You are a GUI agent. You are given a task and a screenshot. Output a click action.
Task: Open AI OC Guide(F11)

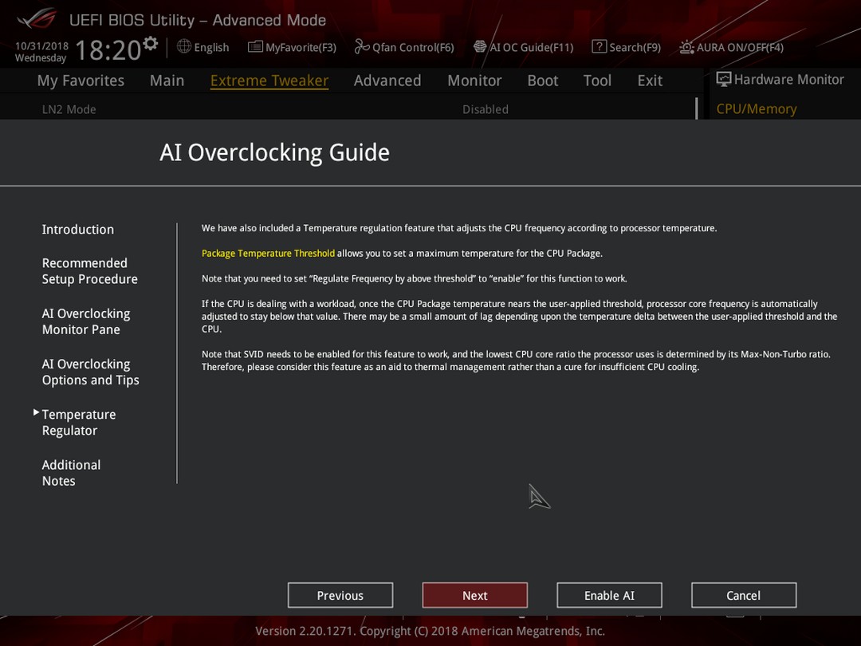point(531,47)
